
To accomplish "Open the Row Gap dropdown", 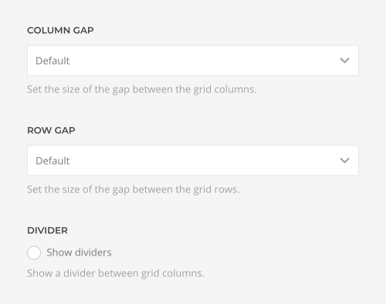I will (193, 161).
